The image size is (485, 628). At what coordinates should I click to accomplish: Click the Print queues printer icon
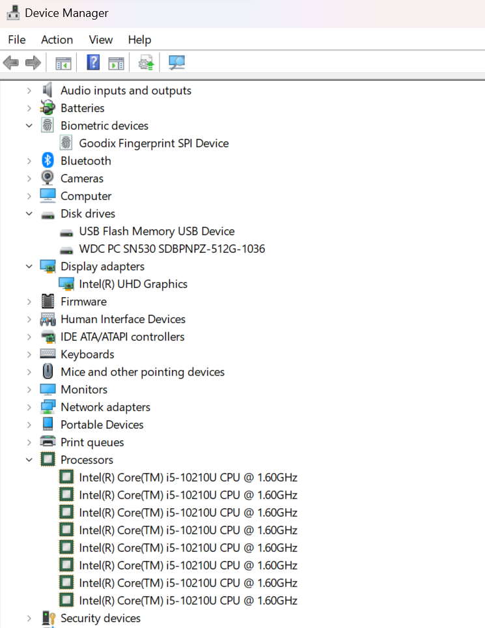[48, 442]
